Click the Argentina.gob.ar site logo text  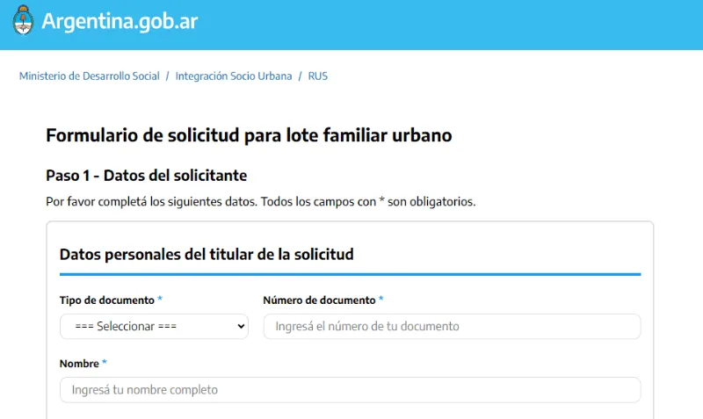pyautogui.click(x=120, y=22)
